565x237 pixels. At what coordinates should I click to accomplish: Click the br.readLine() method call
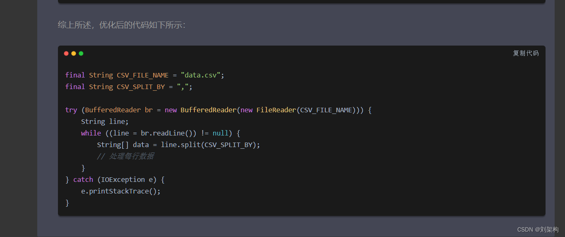click(x=166, y=133)
